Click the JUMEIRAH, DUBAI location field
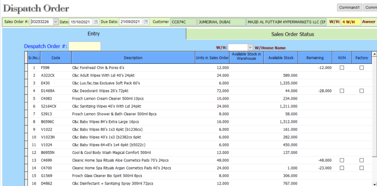 221,22
